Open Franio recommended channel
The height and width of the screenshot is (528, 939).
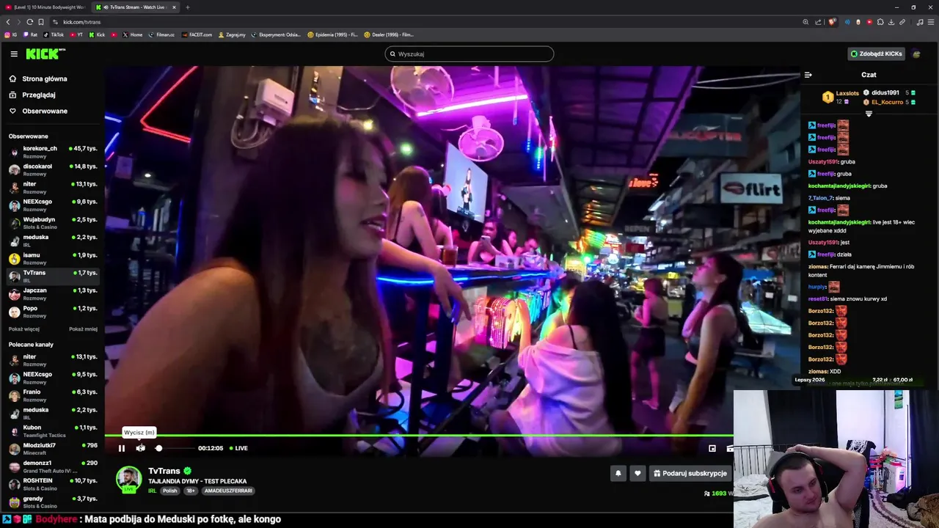pyautogui.click(x=53, y=395)
